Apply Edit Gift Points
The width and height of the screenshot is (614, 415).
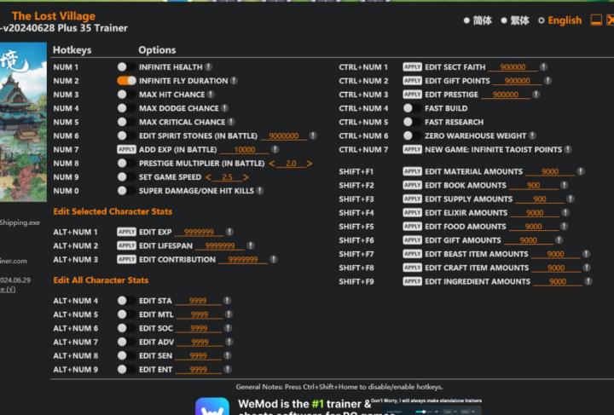coord(413,81)
